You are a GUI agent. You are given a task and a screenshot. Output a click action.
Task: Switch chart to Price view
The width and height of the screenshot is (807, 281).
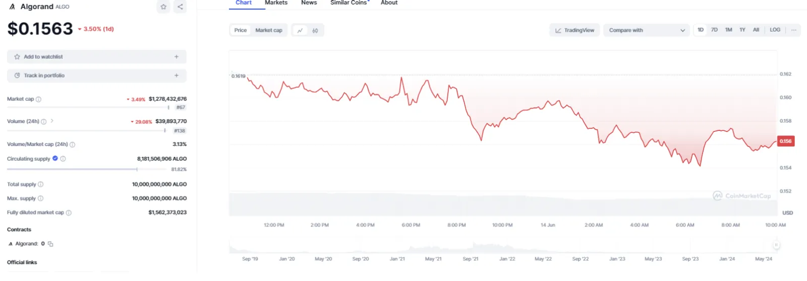(x=241, y=30)
